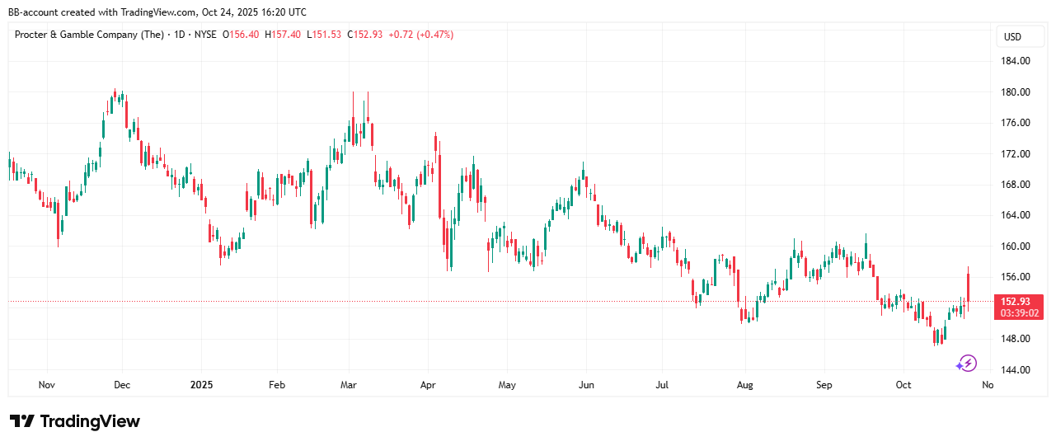Open the USD currency selector
Screen dimensions: 1056x446
coord(1011,37)
